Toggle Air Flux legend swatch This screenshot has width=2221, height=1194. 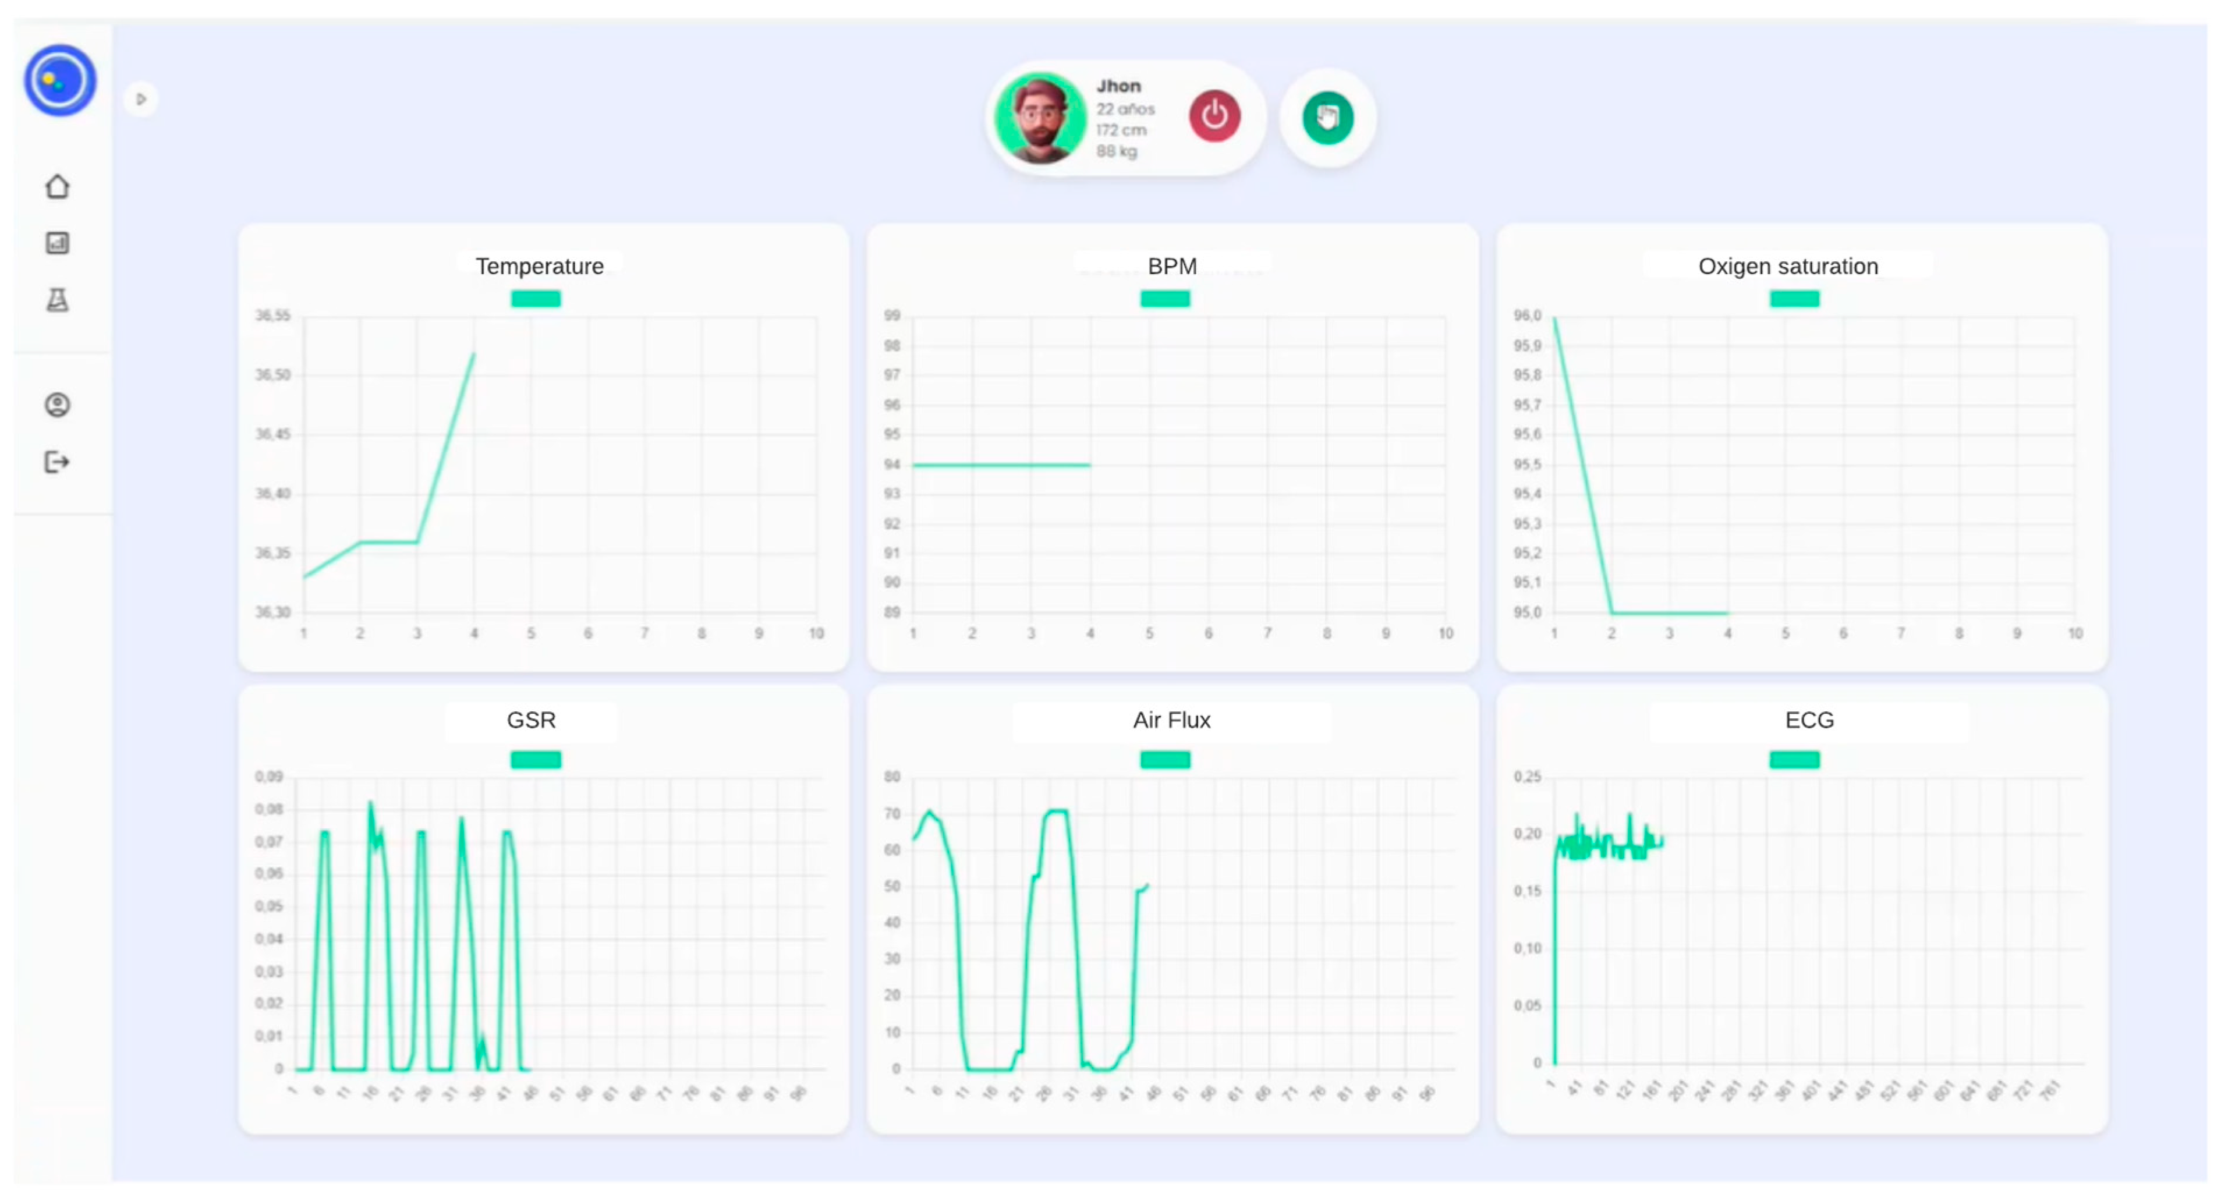coord(1165,760)
